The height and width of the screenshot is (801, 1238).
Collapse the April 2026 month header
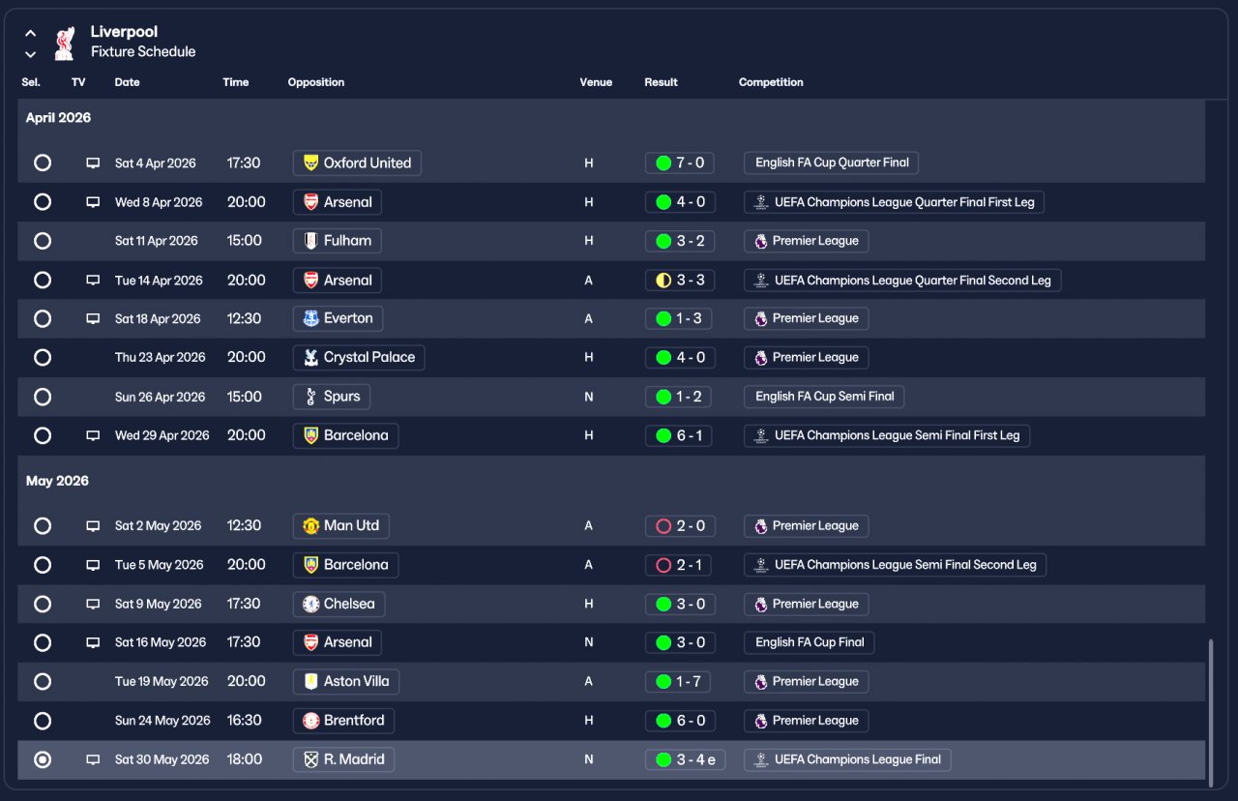tap(58, 118)
